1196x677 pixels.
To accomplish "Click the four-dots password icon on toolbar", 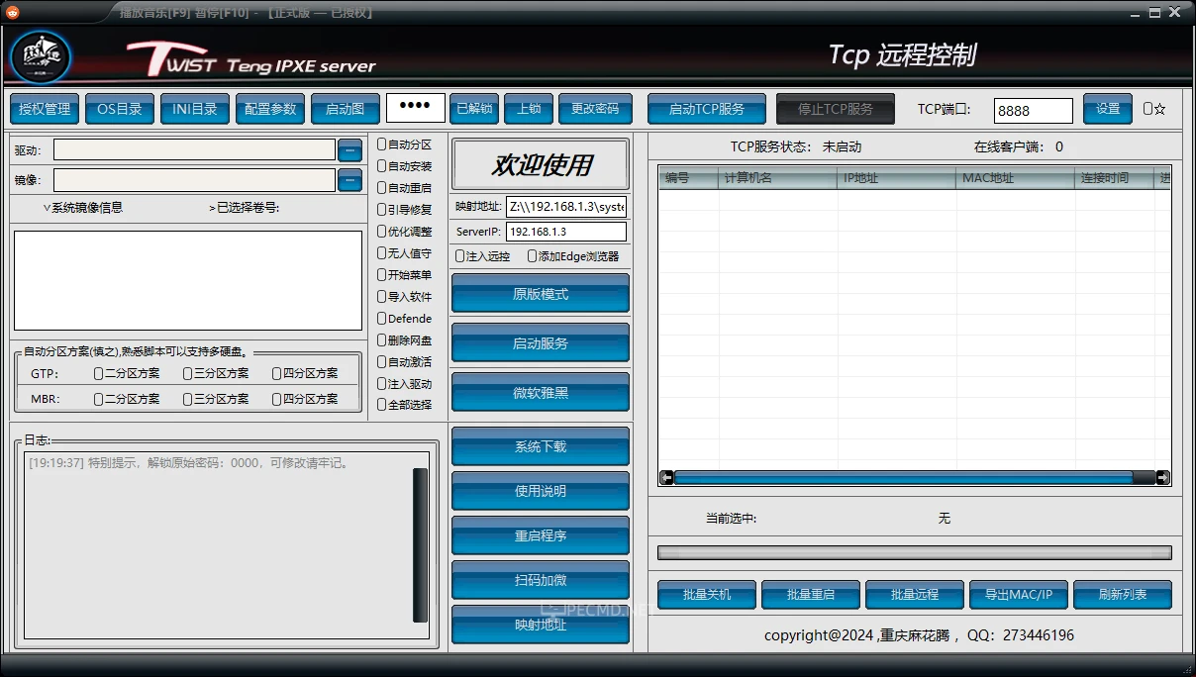I will tap(415, 108).
